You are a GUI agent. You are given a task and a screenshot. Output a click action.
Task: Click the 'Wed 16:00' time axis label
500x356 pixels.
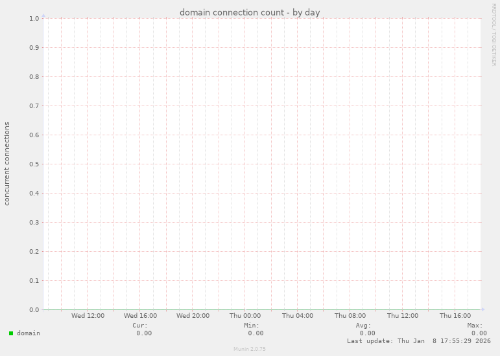[140, 316]
